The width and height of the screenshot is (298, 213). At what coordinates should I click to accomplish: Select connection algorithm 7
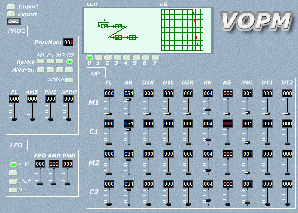[x=155, y=57]
